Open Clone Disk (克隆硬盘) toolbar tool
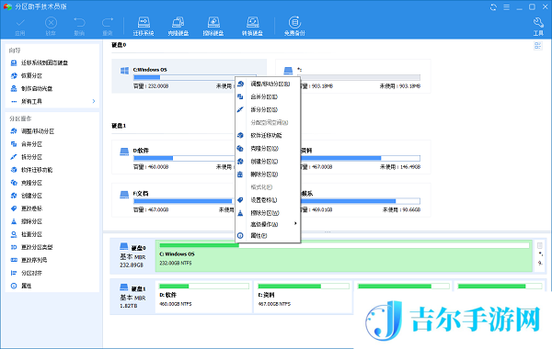The height and width of the screenshot is (349, 552). 178,27
